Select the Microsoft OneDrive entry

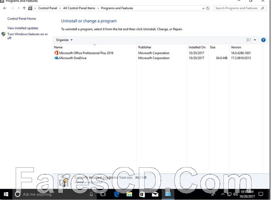coord(73,58)
